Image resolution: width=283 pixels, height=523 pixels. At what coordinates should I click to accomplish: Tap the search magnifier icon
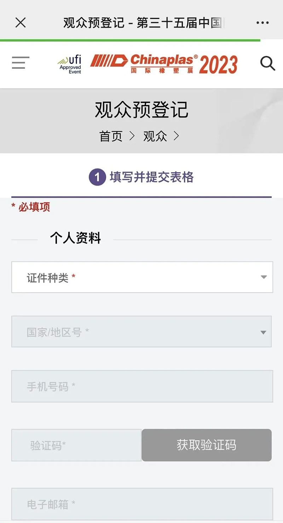(267, 64)
